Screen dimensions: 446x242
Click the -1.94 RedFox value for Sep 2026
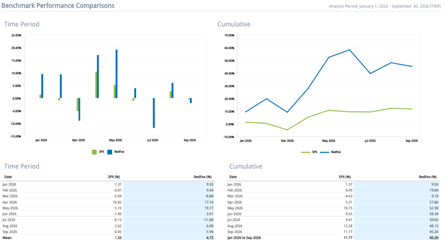209,232
